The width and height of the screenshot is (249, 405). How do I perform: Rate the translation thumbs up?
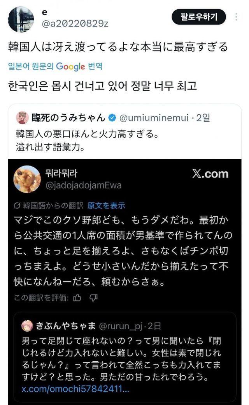77,298
